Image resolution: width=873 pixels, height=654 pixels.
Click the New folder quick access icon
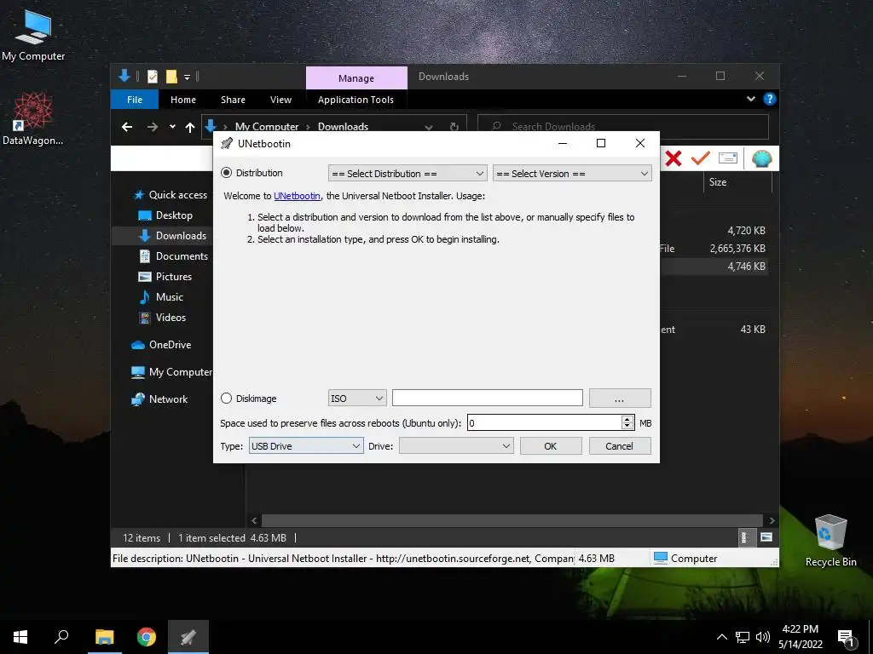tap(171, 77)
